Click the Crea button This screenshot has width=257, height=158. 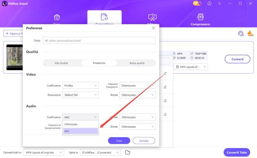pos(119,141)
